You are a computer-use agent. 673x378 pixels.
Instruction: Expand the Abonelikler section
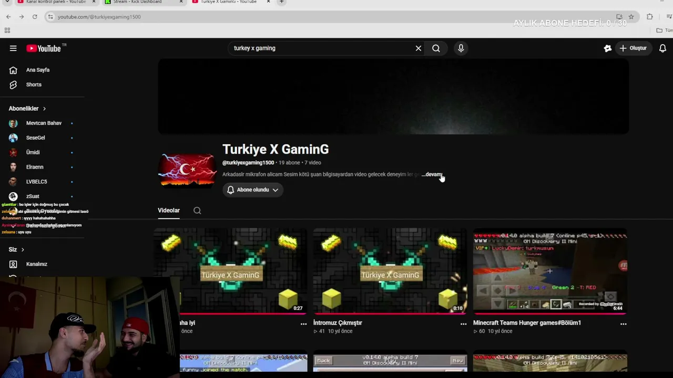tap(27, 109)
